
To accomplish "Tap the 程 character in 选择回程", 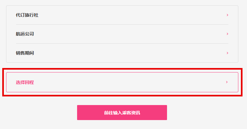I will coord(32,82).
